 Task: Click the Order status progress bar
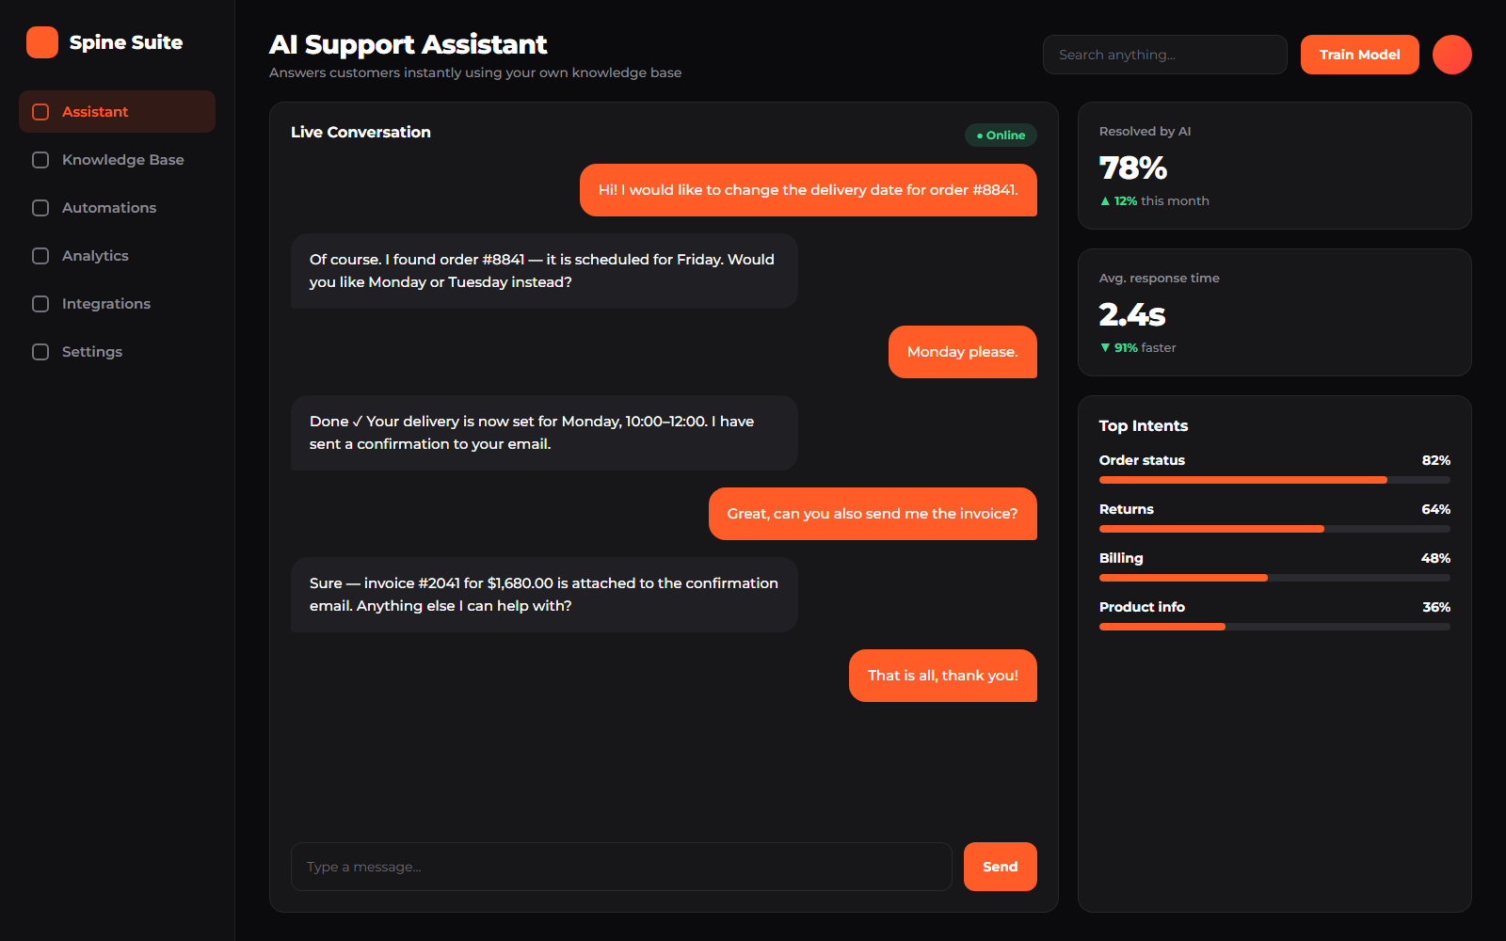[1274, 480]
